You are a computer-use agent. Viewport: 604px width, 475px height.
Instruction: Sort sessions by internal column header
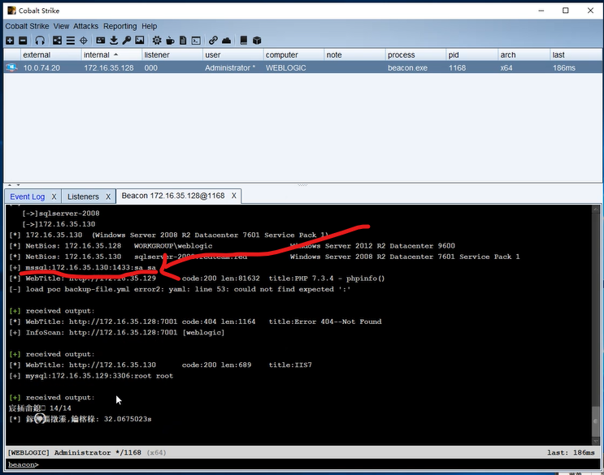click(x=111, y=54)
